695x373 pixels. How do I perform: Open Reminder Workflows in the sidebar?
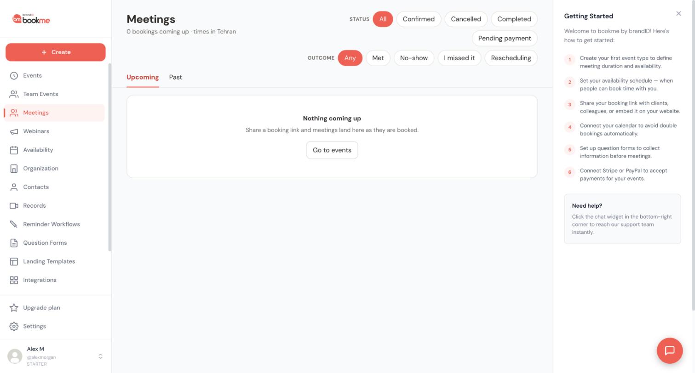(54, 224)
